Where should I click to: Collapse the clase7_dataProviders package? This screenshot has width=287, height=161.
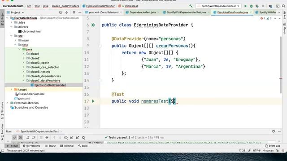tap(23, 80)
